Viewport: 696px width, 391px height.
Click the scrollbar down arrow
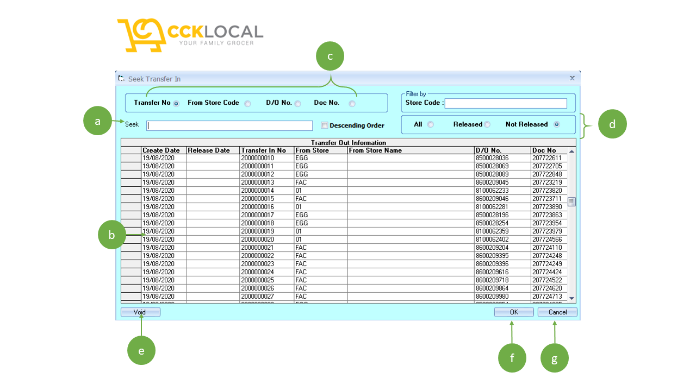click(571, 298)
